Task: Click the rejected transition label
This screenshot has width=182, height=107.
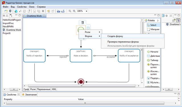Action: 63,57
